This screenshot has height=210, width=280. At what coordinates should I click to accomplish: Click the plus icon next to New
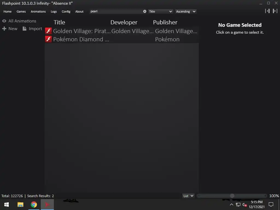click(4, 28)
